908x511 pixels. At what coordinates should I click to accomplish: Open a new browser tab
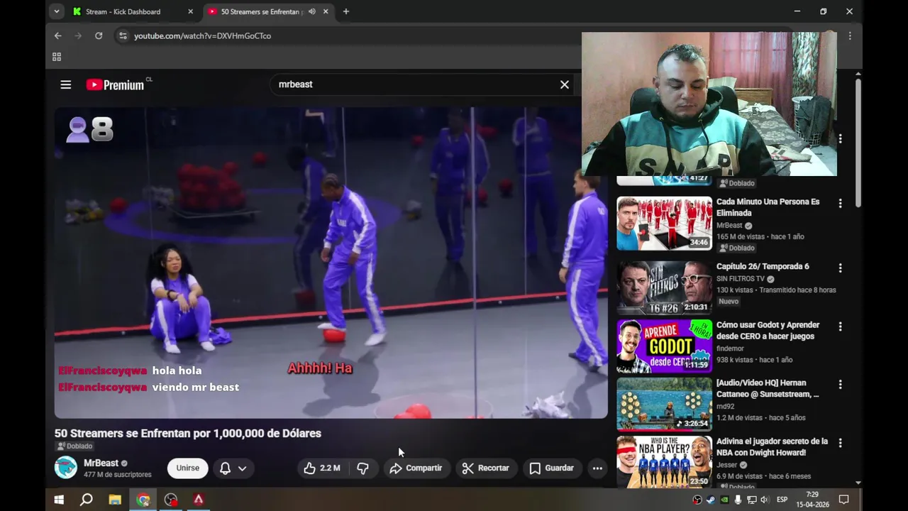[x=346, y=11]
